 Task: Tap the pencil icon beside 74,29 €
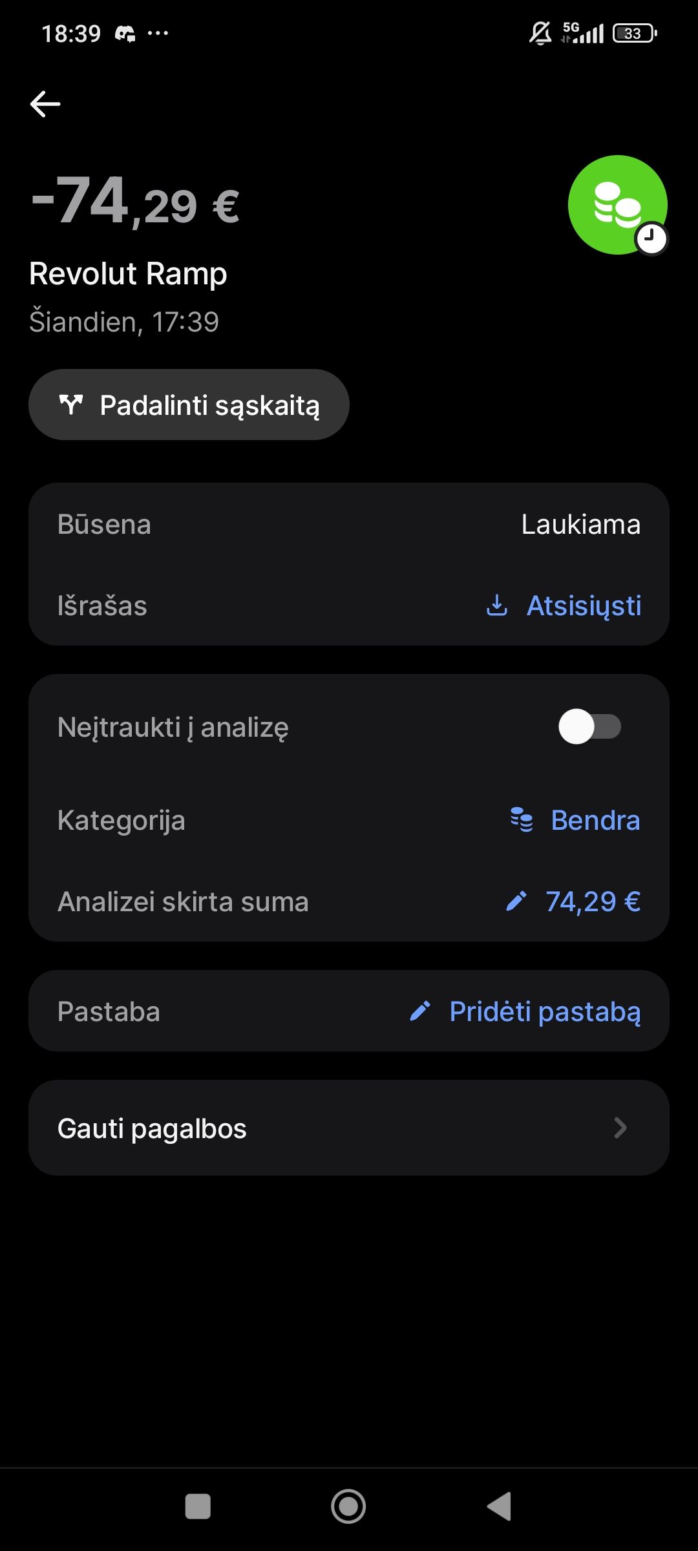click(x=516, y=902)
